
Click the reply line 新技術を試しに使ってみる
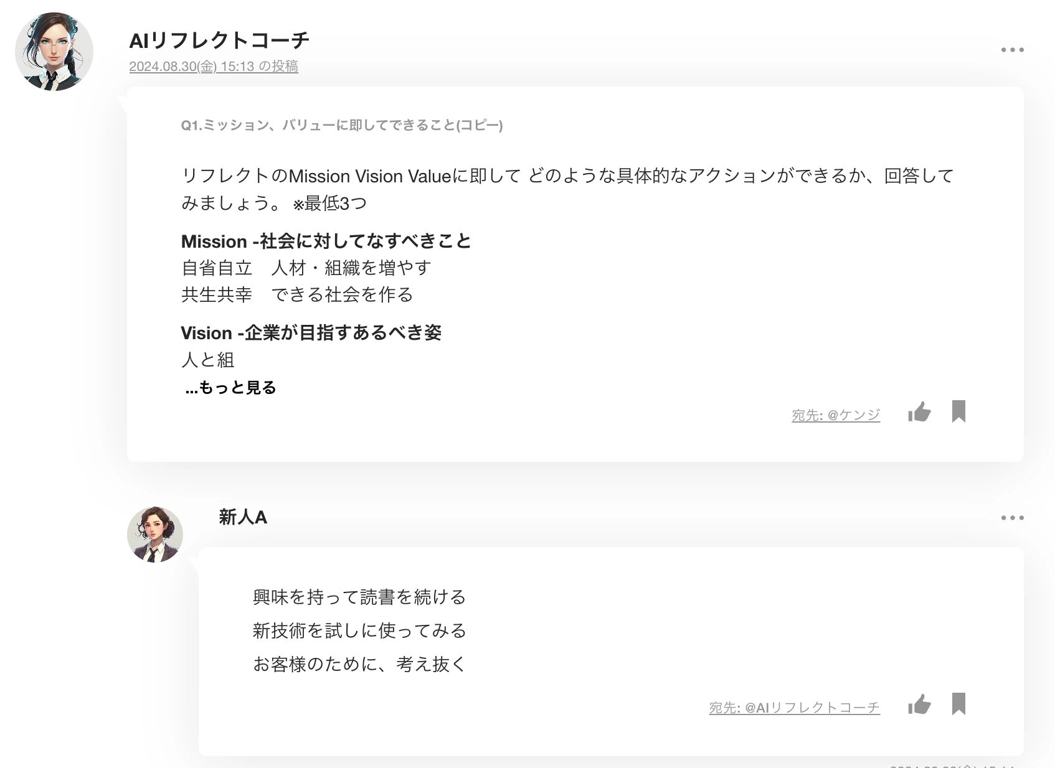359,631
